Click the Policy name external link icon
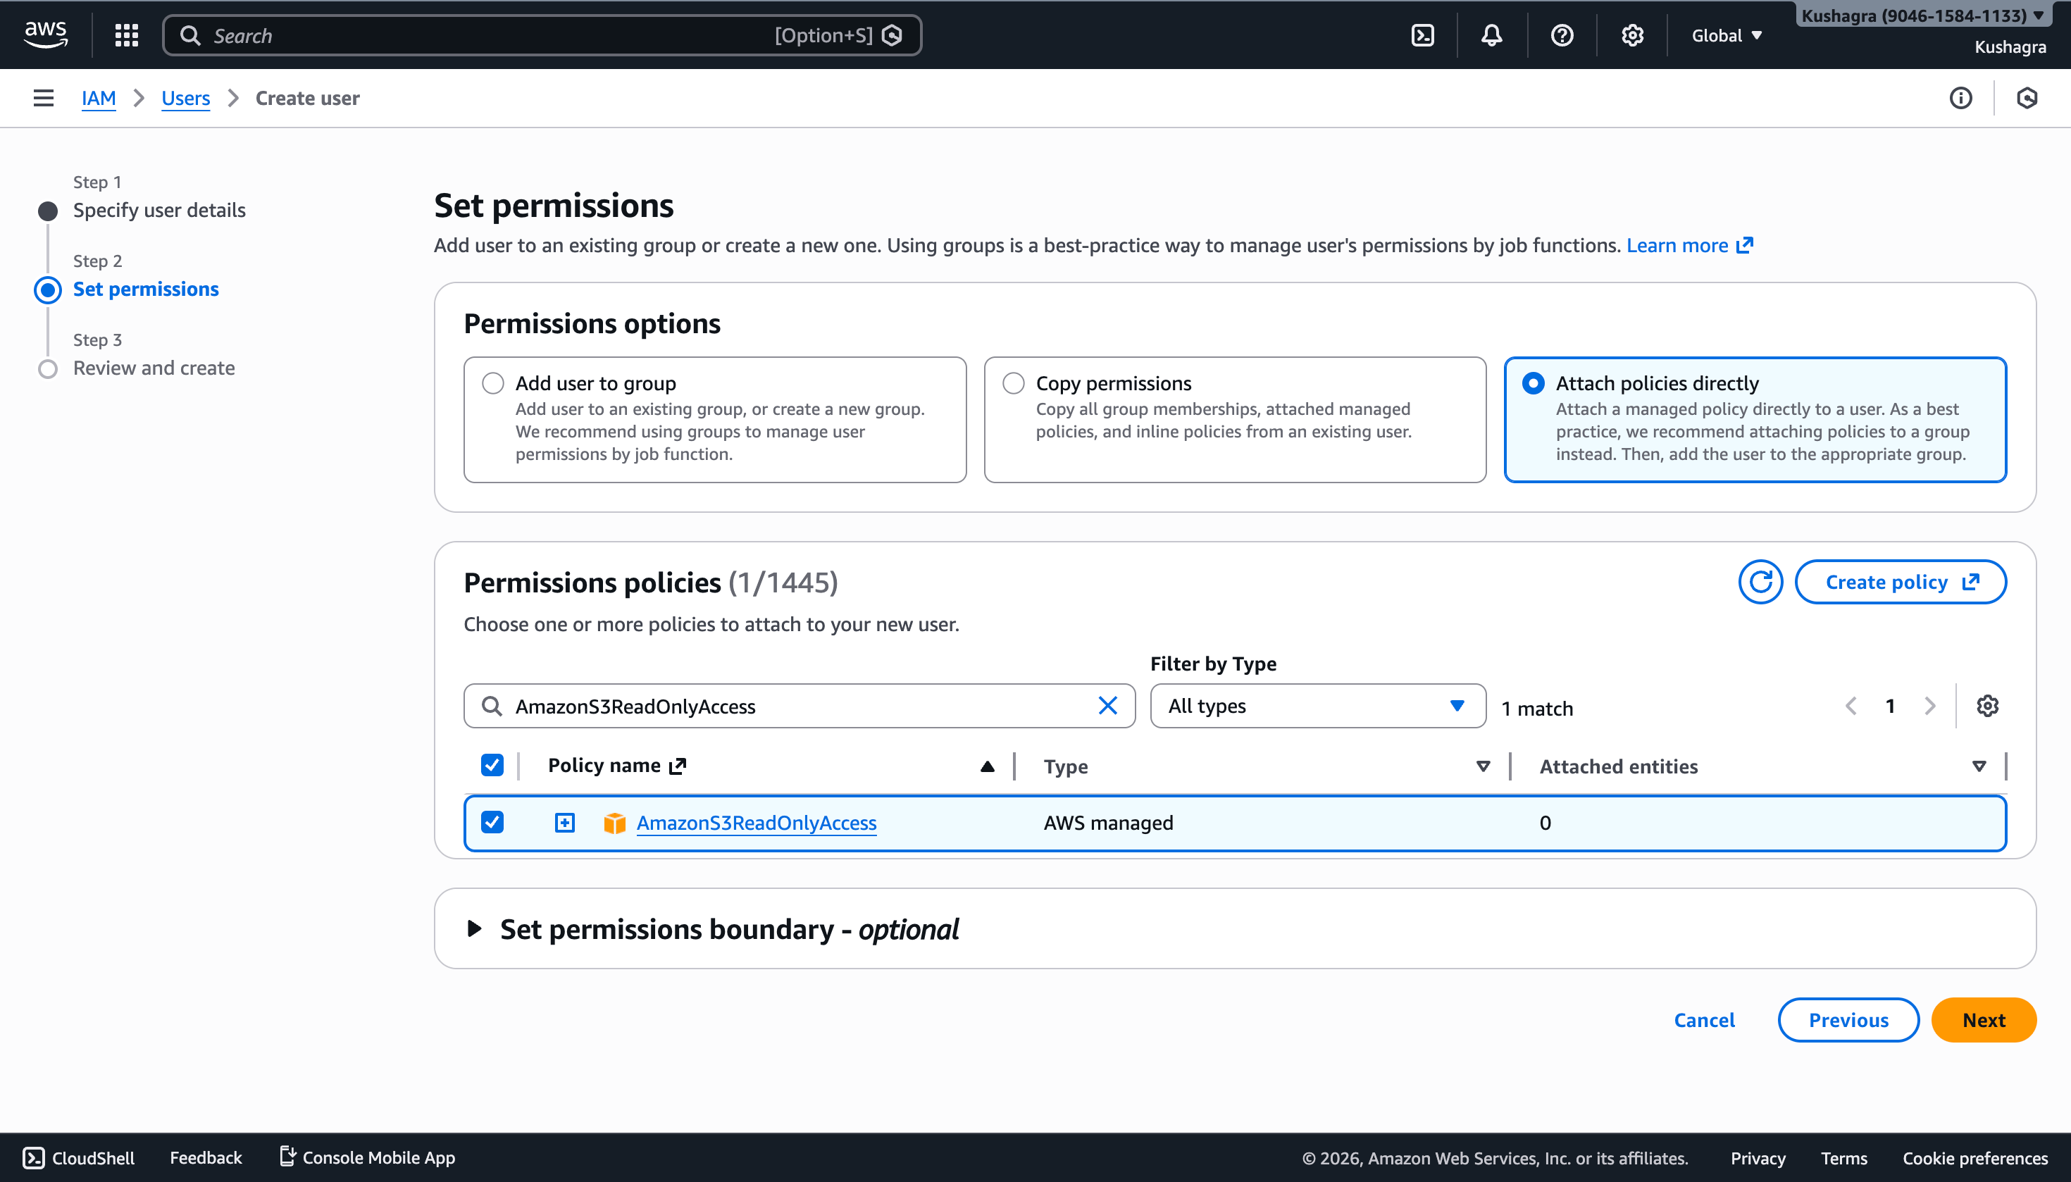Screen dimensions: 2071x1182 click(678, 766)
